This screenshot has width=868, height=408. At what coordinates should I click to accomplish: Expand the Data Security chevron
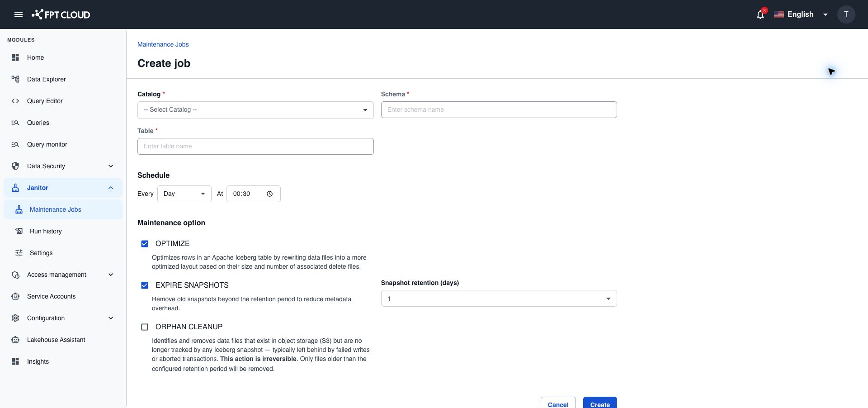point(111,166)
